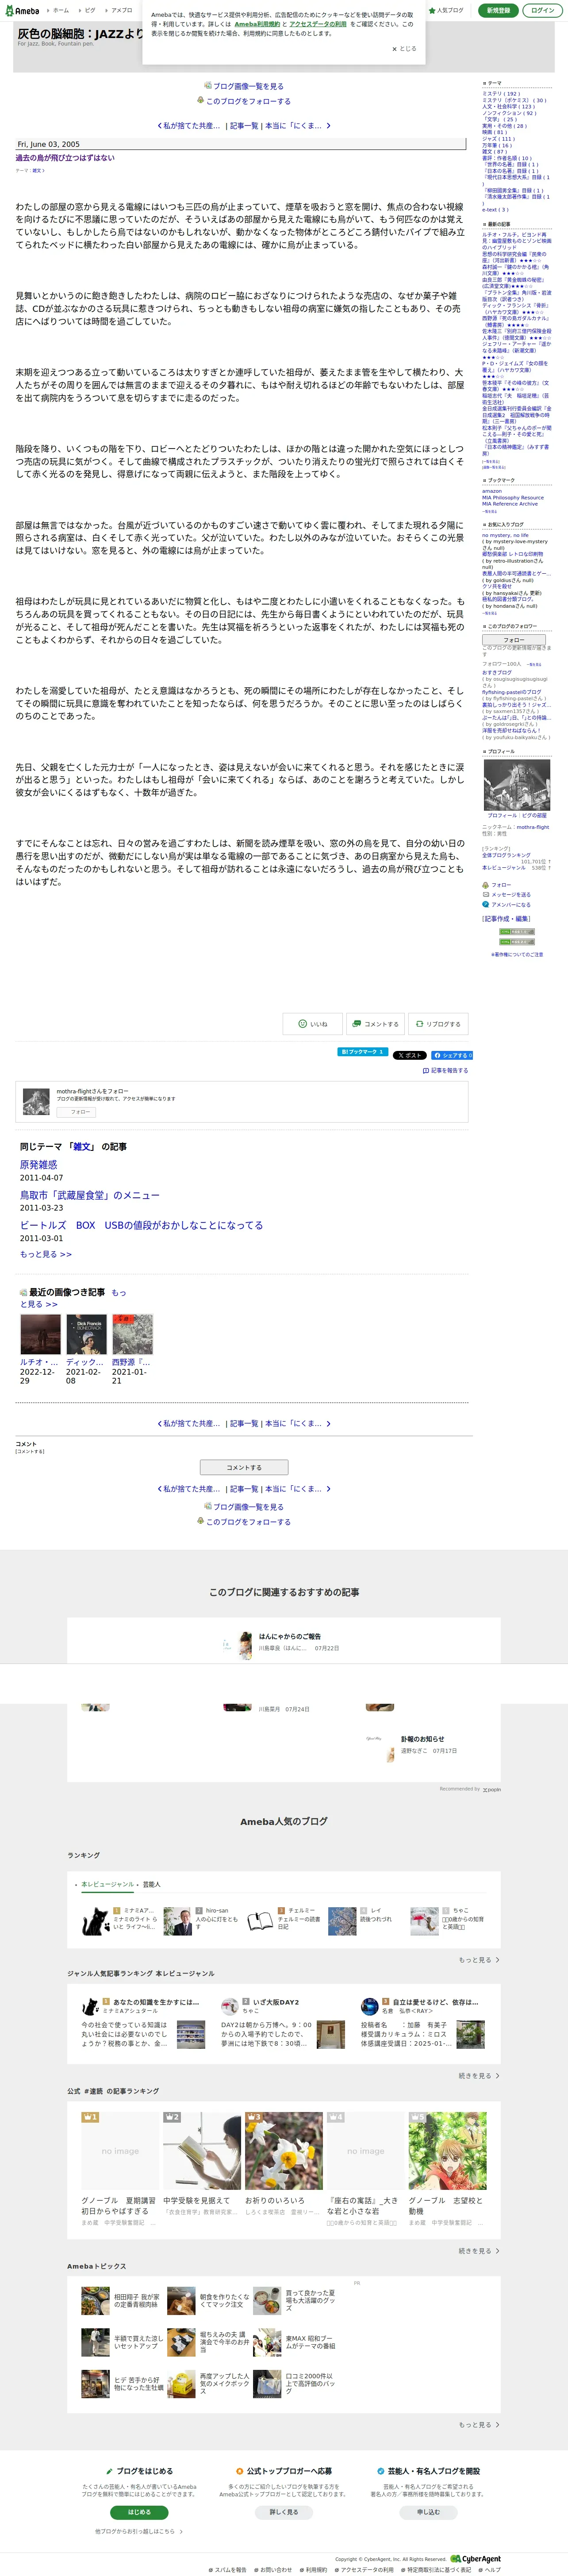
Task: Open 他ブログからお引っ越しはこちら link
Action: click(138, 2532)
